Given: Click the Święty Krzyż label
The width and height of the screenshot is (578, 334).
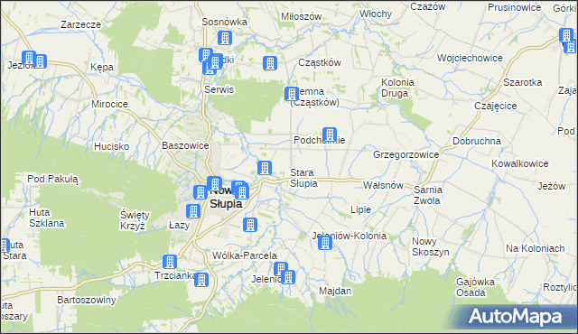Looking at the screenshot, I should (x=135, y=220).
